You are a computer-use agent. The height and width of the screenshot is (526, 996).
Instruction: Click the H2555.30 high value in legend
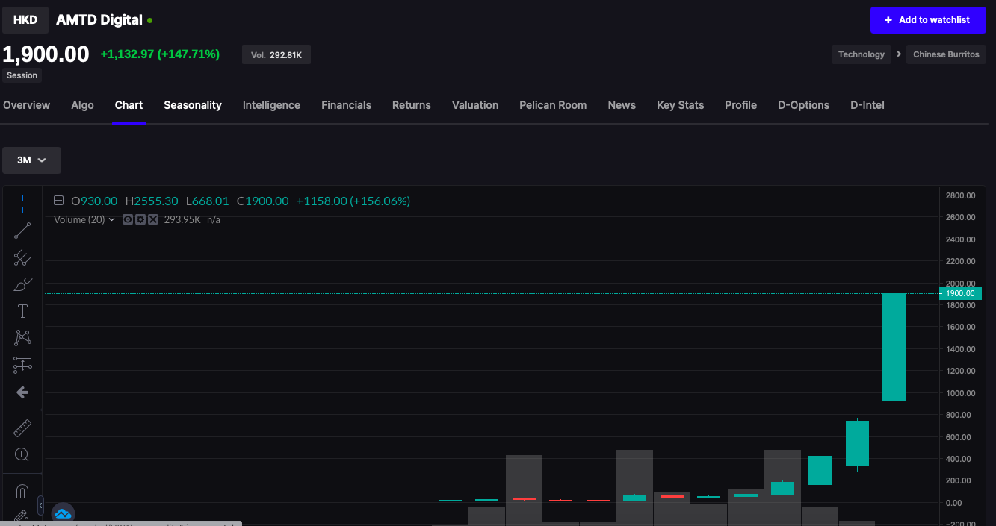click(x=152, y=201)
